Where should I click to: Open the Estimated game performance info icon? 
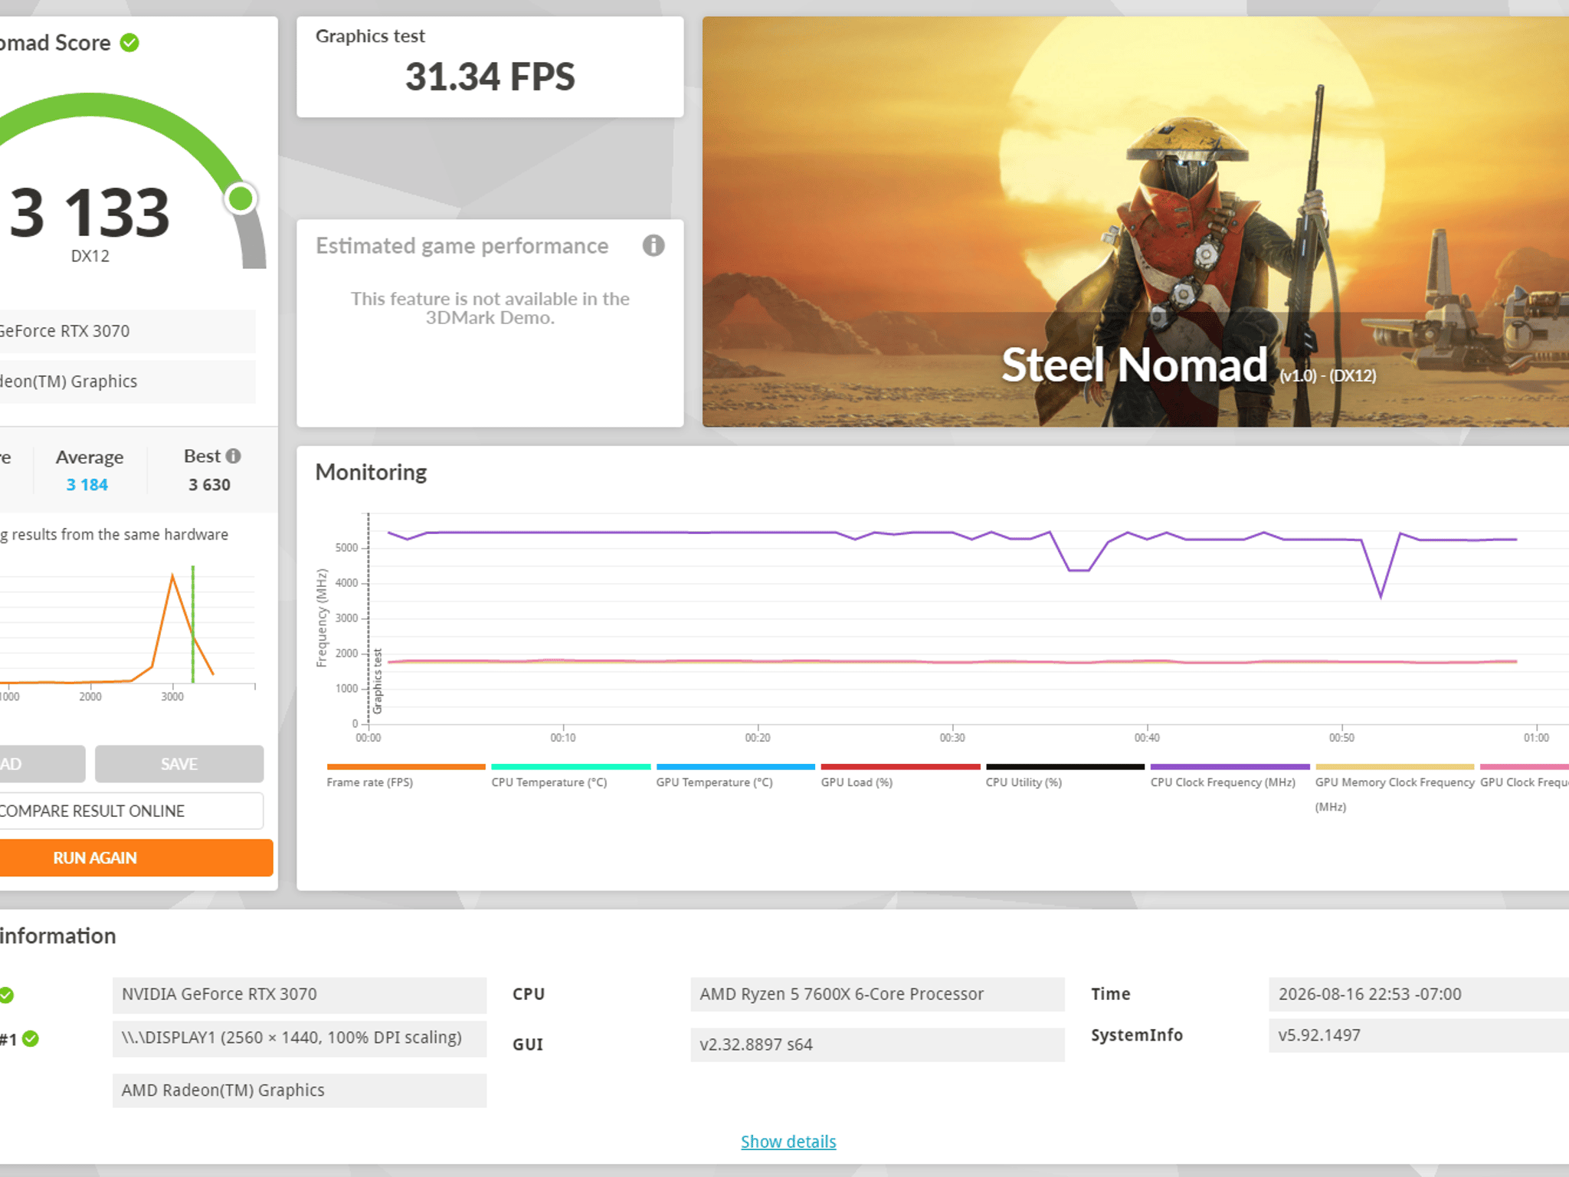[x=653, y=245]
